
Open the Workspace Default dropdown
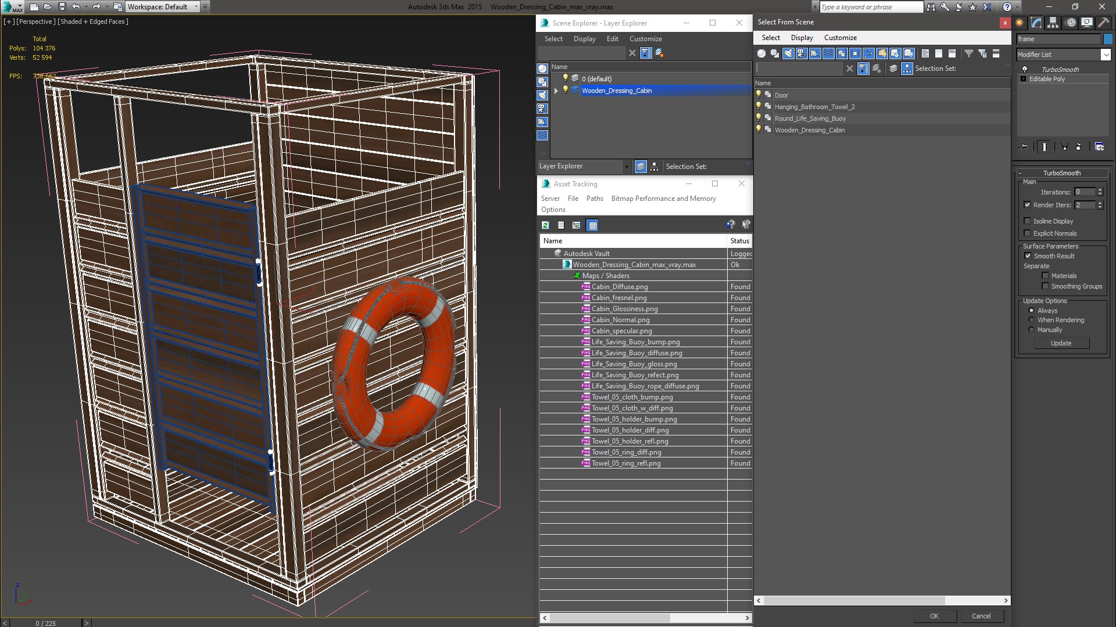coord(196,7)
